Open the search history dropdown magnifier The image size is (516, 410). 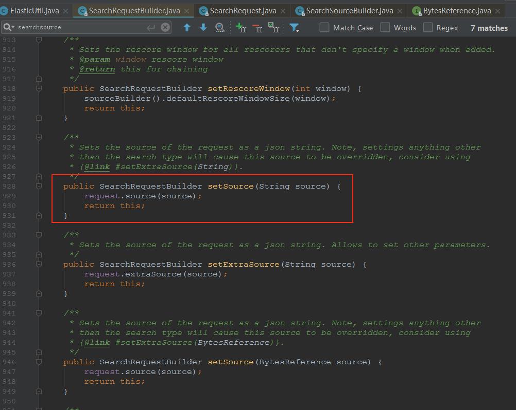[9, 27]
